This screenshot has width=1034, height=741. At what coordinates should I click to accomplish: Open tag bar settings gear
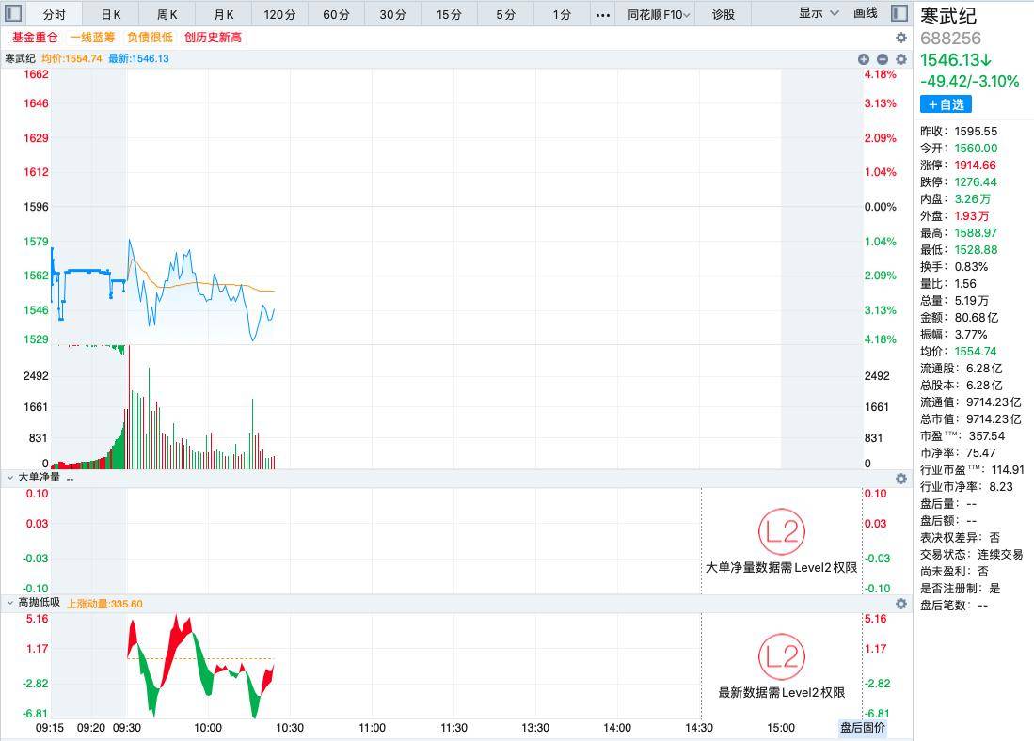click(900, 38)
